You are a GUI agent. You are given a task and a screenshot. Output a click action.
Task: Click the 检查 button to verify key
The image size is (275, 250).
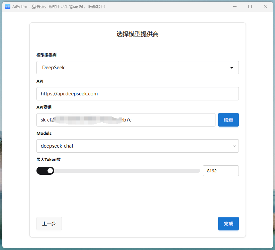coord(228,120)
